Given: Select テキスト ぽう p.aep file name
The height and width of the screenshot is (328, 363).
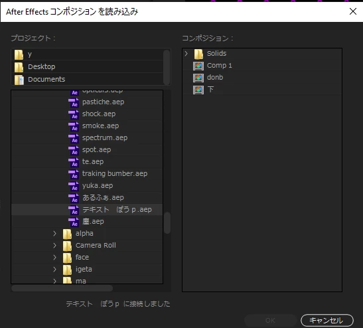Looking at the screenshot, I should coord(117,210).
